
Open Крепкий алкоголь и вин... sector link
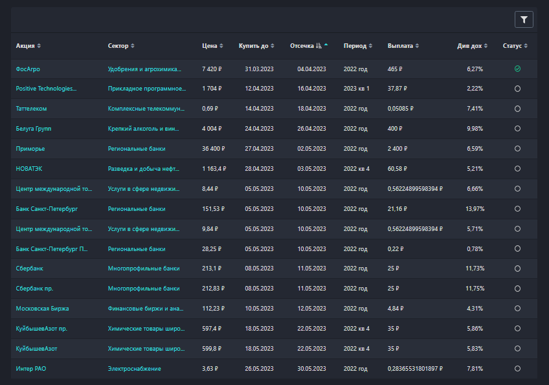point(144,129)
